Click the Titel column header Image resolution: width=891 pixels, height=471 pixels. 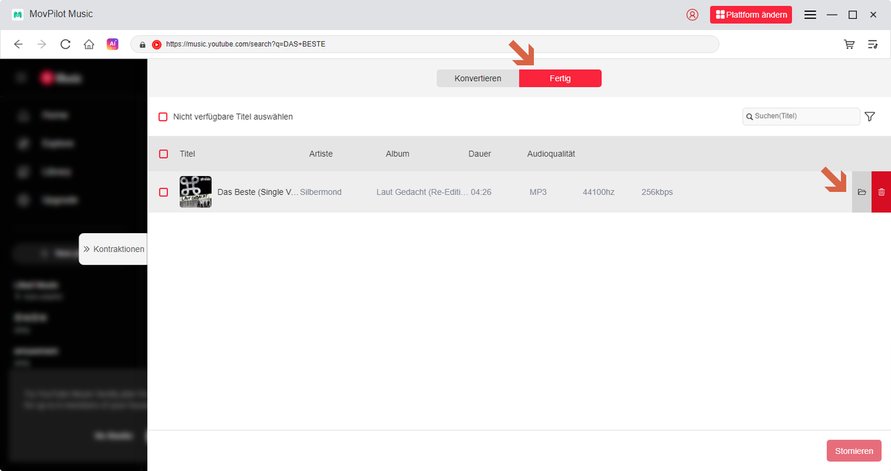coord(187,154)
